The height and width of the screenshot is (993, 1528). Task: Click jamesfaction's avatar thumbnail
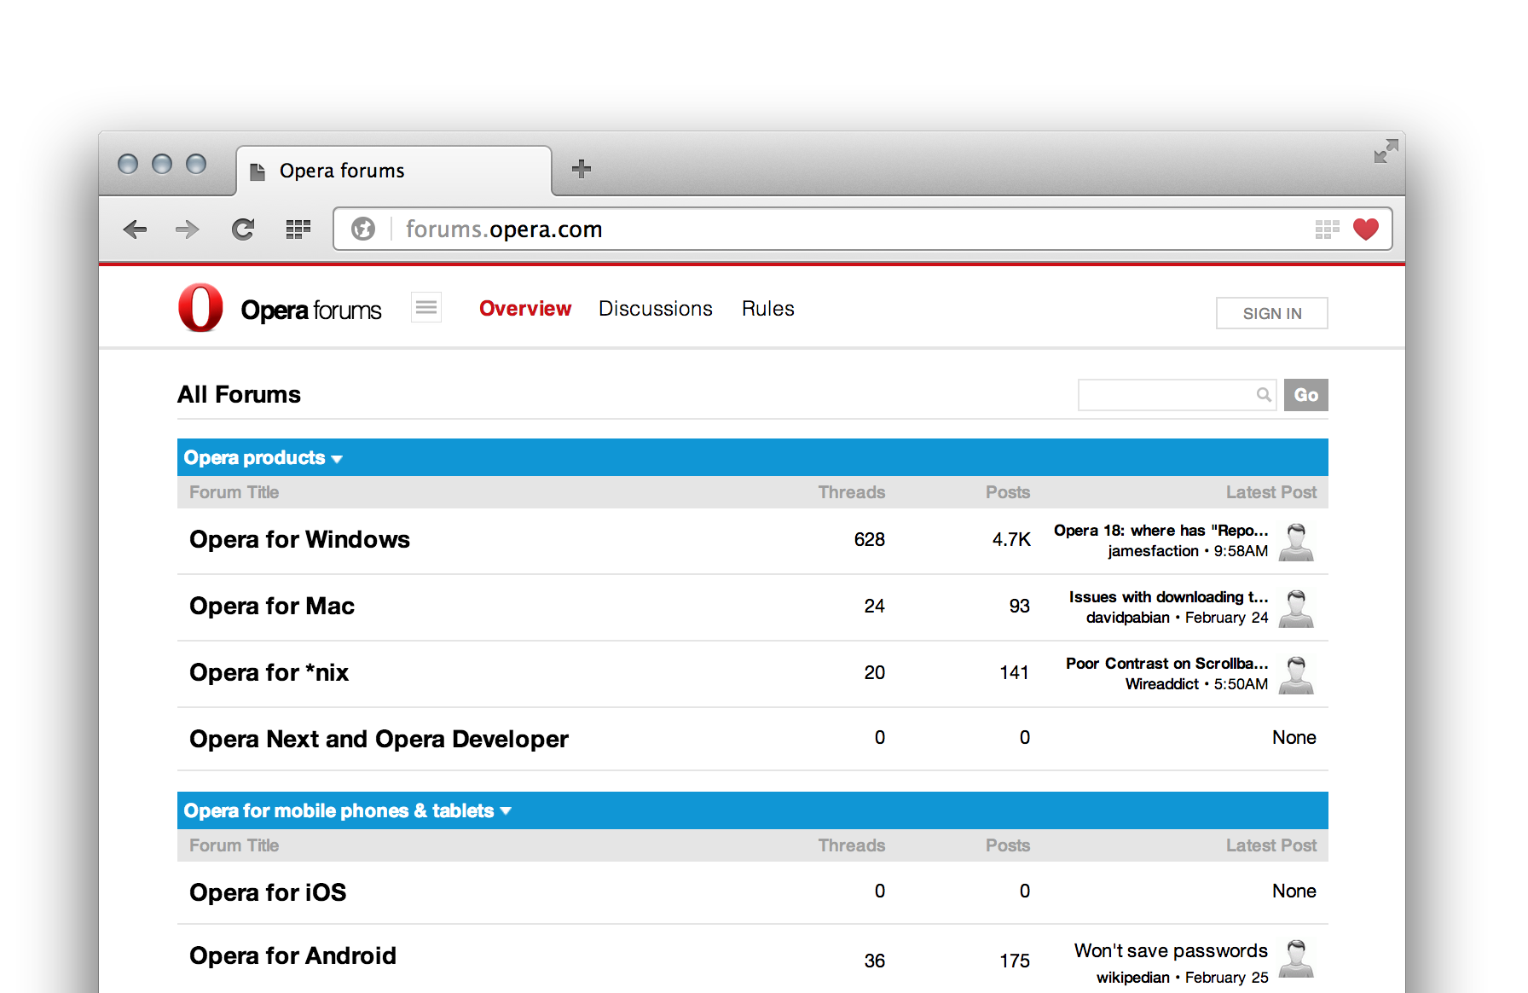(x=1296, y=542)
